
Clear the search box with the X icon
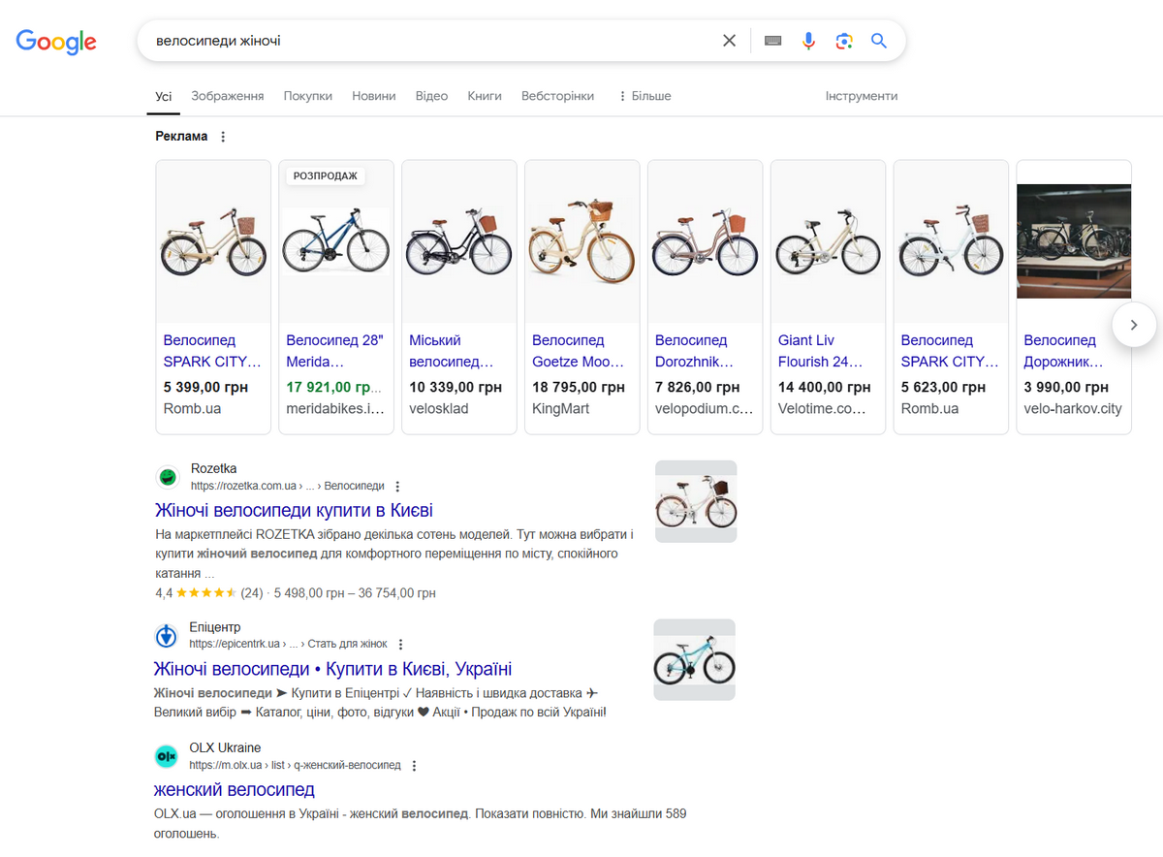pos(729,41)
